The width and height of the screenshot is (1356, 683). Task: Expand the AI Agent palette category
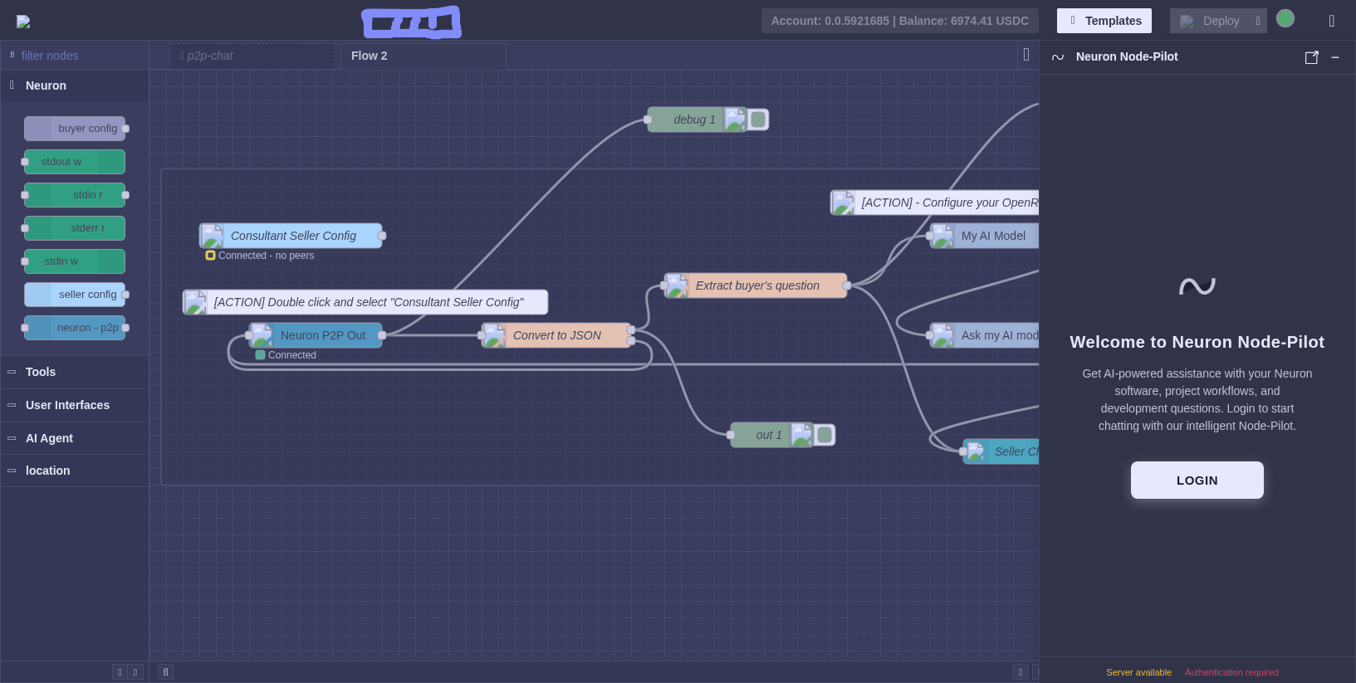[x=49, y=438]
